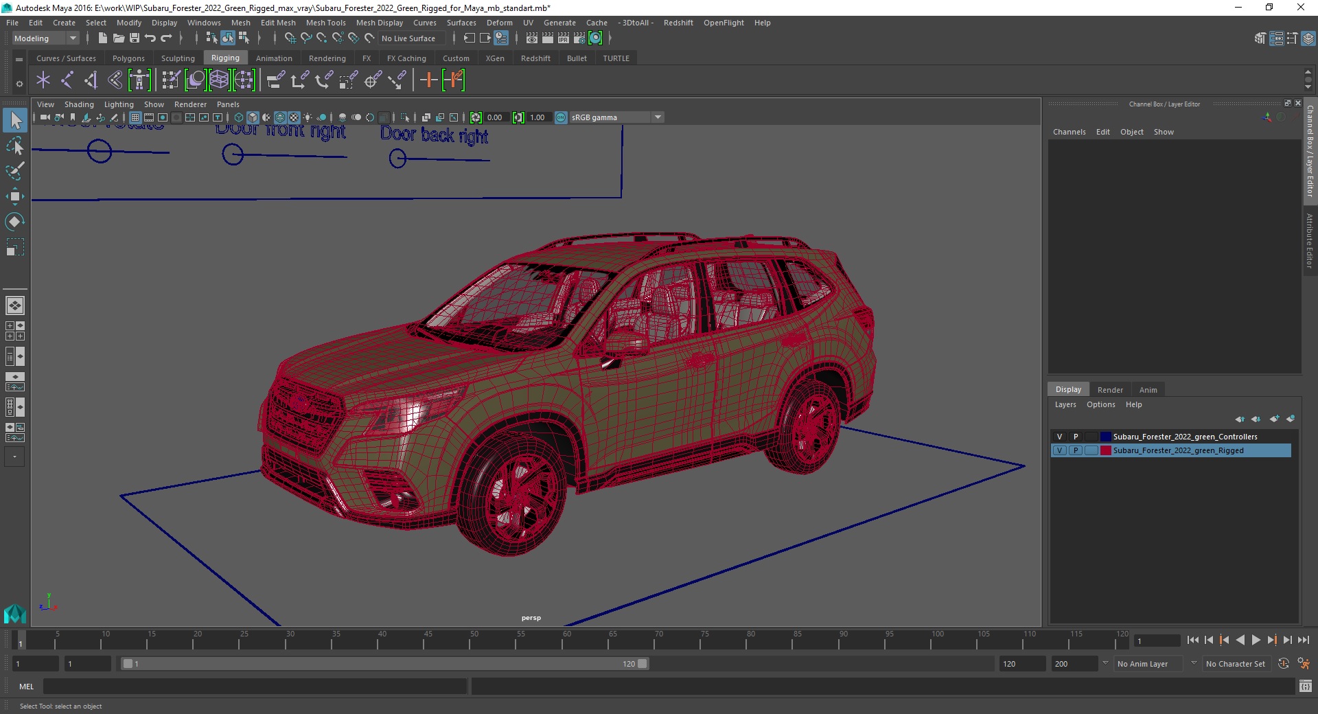The image size is (1318, 714).
Task: Click the Create Lattice shelf icon
Action: click(219, 80)
